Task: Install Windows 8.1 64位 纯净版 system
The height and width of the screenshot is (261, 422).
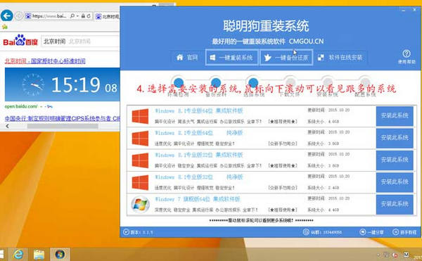Action: (395, 138)
